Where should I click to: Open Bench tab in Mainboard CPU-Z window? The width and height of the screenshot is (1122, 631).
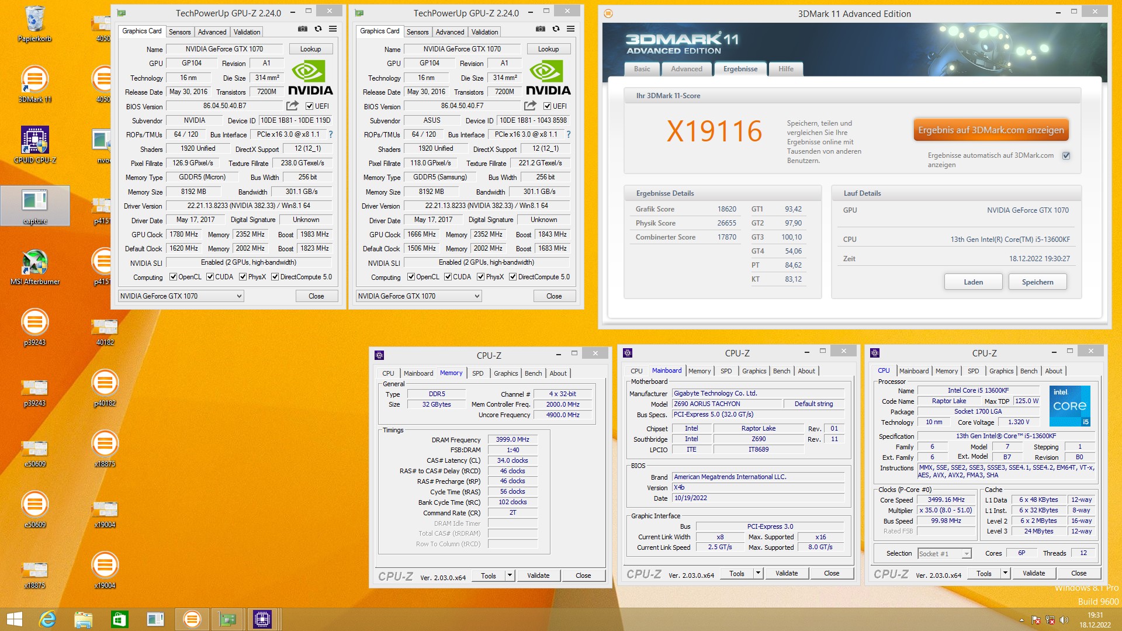781,371
